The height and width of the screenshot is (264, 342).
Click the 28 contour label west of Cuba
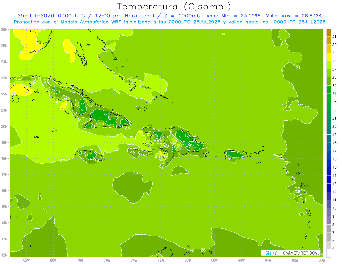[13, 93]
